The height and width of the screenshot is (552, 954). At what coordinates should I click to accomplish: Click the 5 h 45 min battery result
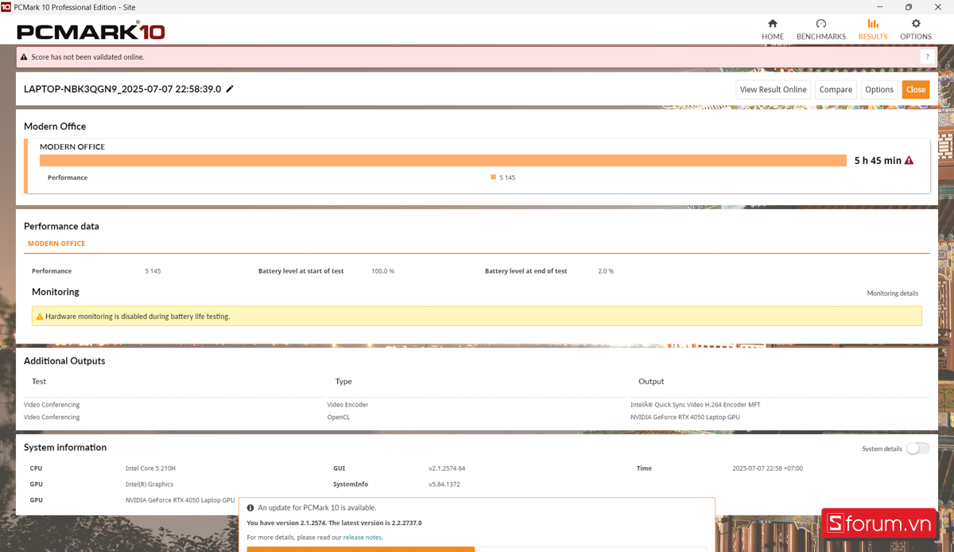pyautogui.click(x=878, y=161)
